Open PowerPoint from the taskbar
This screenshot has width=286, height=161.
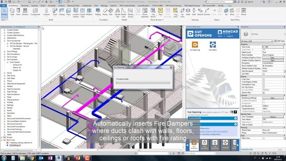point(78,158)
